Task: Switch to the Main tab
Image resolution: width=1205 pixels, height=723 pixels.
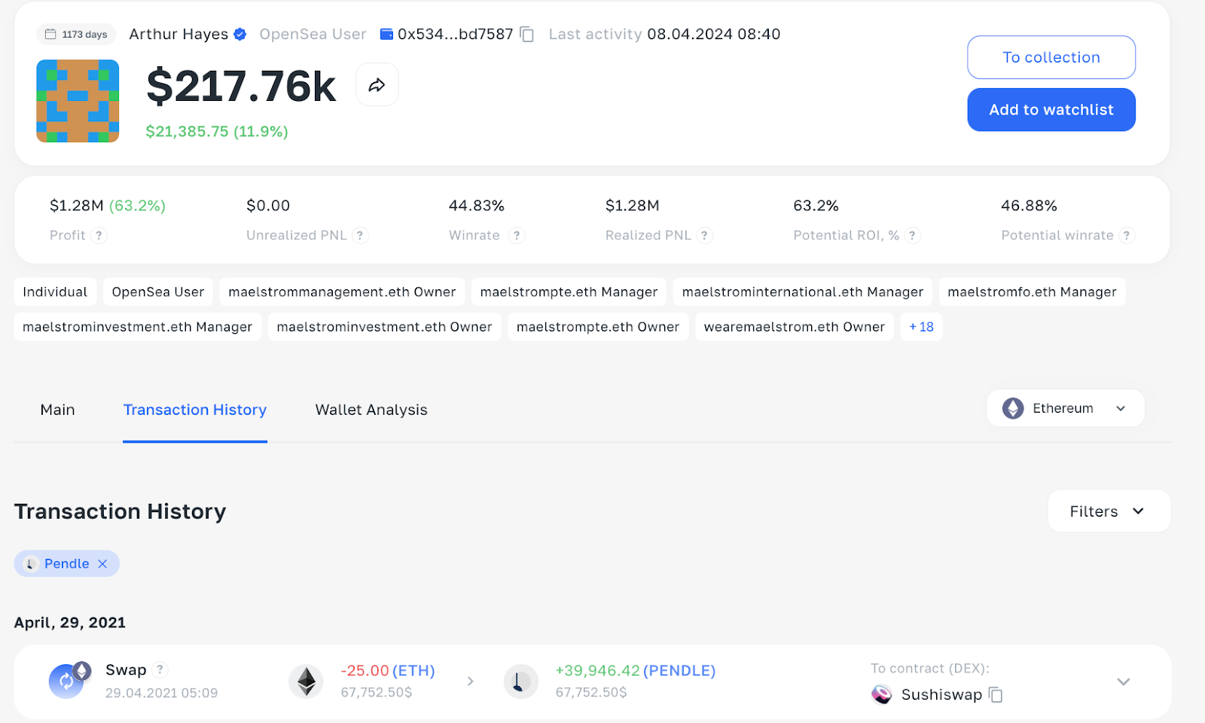Action: point(57,410)
